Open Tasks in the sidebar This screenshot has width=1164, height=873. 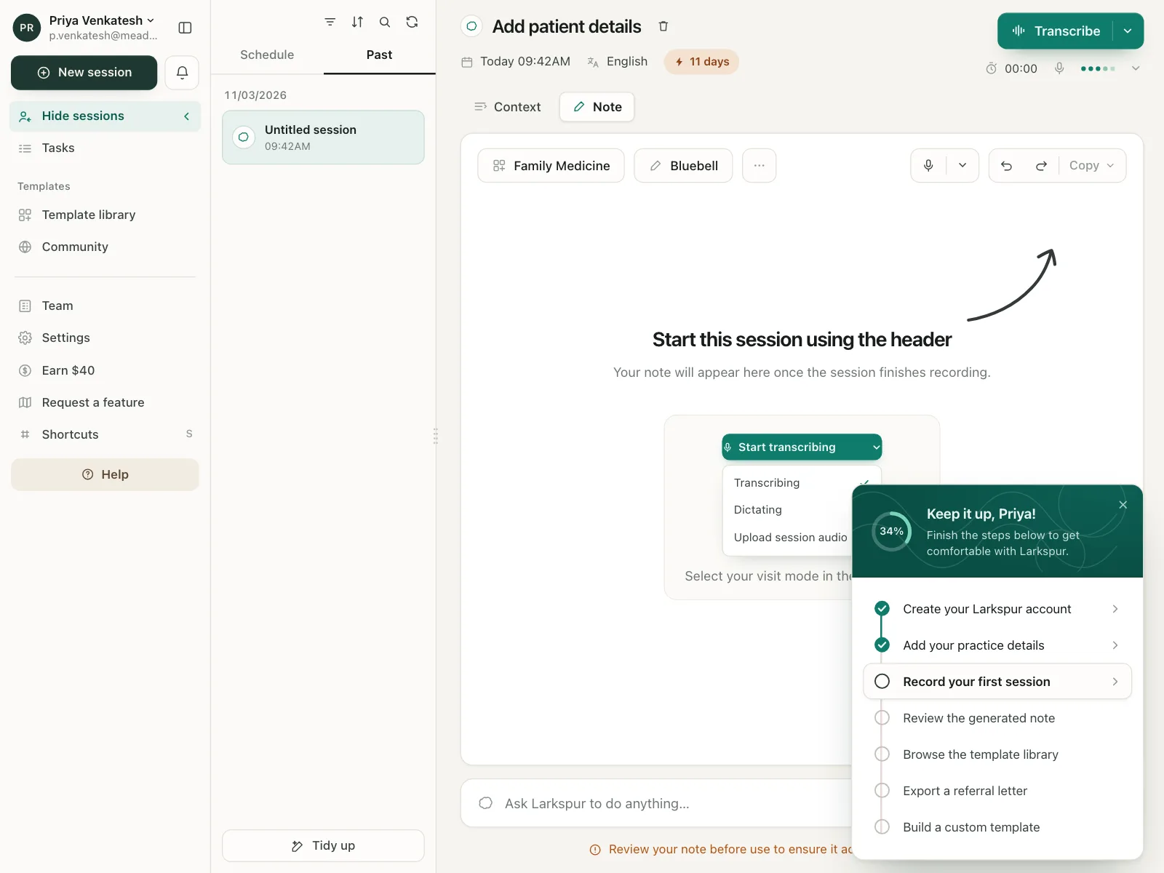tap(105, 148)
